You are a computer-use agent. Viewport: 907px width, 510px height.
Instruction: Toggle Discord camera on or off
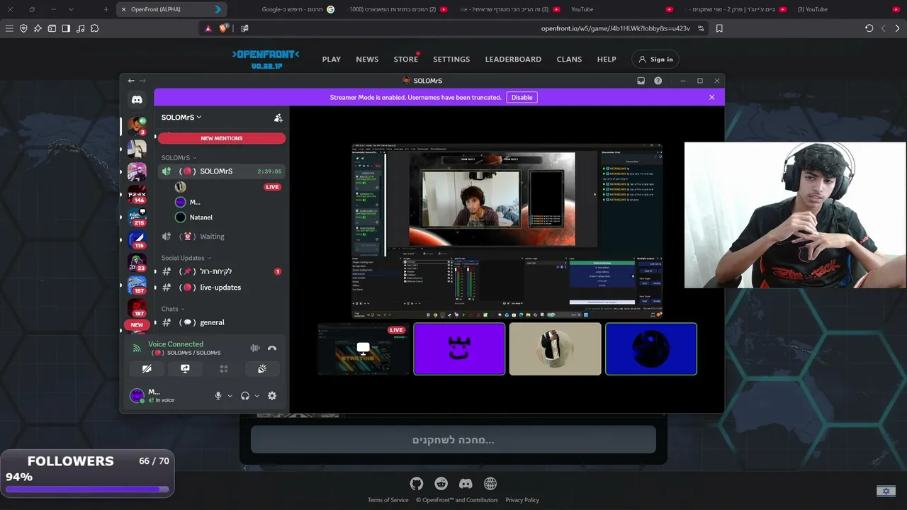147,368
